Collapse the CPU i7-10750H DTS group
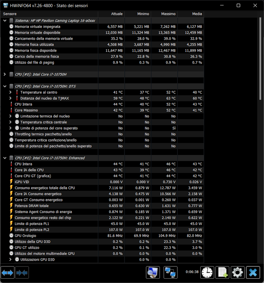264x283 pixels. point(5,86)
